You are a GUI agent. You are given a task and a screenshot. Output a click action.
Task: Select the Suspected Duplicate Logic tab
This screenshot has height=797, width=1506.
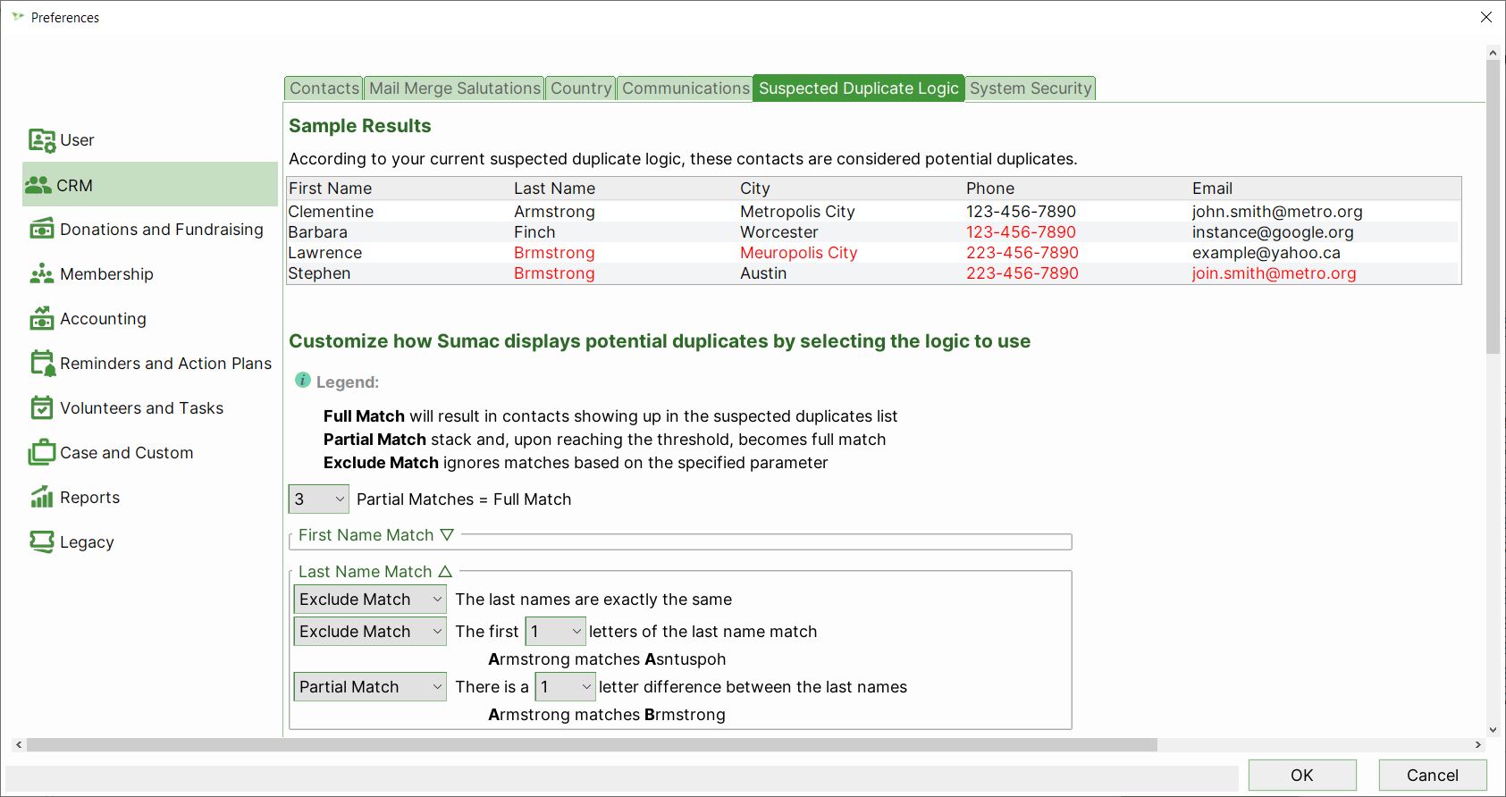(859, 88)
